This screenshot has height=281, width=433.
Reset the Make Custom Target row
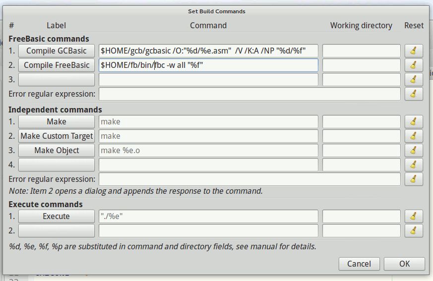[414, 136]
